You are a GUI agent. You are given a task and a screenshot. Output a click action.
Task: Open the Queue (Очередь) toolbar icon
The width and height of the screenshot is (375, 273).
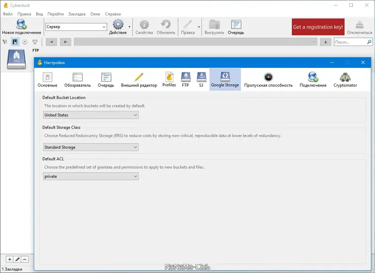click(236, 24)
